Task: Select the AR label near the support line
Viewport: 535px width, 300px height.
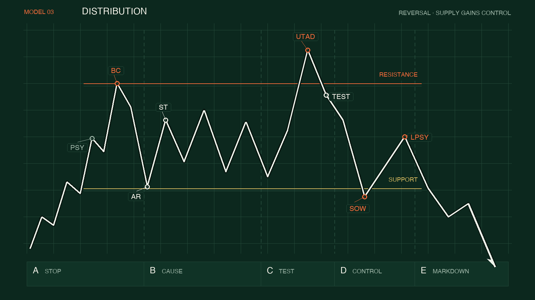Action: [x=136, y=197]
